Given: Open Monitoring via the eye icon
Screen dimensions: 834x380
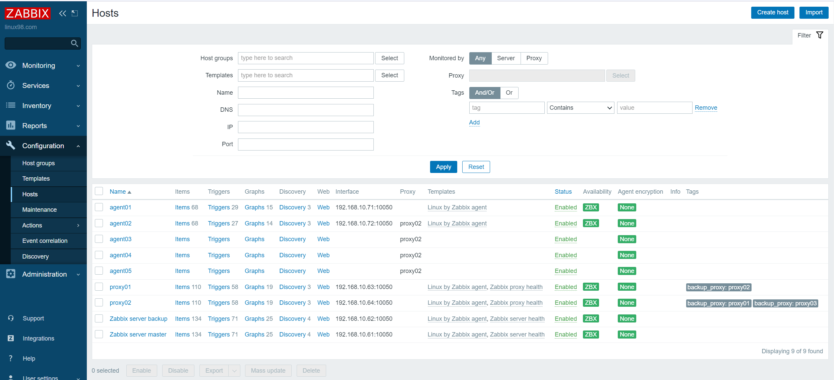Looking at the screenshot, I should coord(11,65).
